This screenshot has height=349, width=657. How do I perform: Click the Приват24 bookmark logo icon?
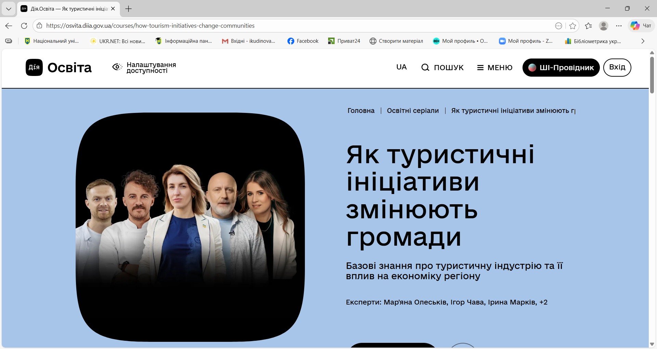tap(331, 41)
